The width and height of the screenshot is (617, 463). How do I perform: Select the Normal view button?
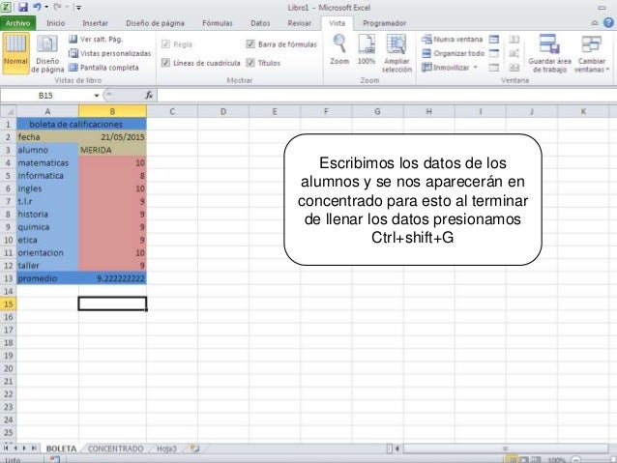(15, 53)
